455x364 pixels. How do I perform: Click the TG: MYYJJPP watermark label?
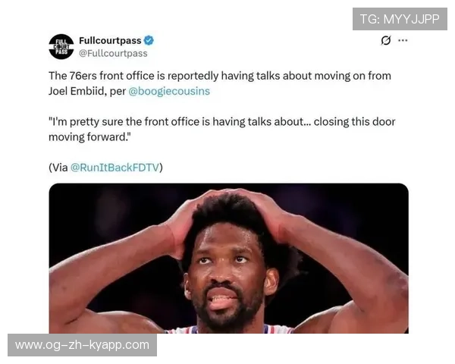[400, 19]
